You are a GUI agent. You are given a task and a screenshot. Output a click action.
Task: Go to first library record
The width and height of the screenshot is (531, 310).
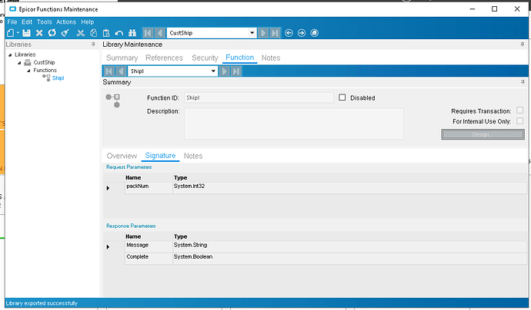click(148, 33)
